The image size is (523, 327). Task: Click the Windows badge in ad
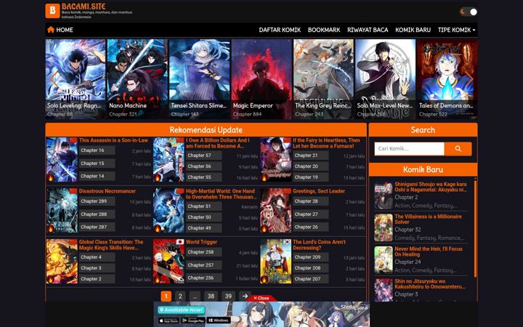(x=219, y=320)
